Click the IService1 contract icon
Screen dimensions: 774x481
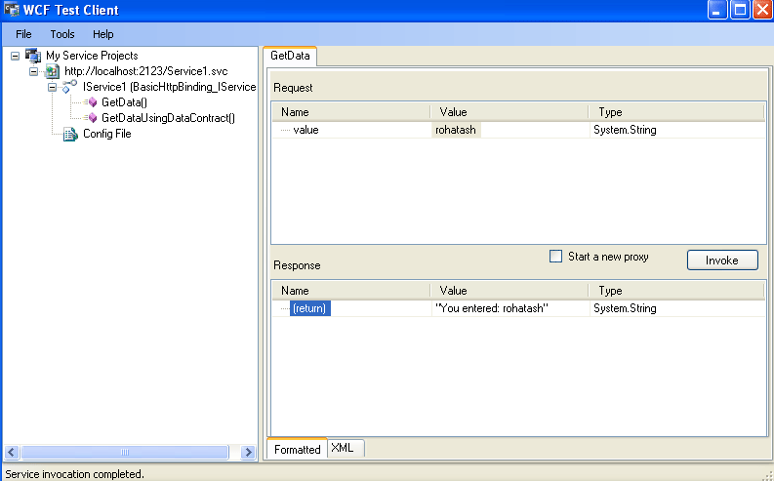coord(69,87)
